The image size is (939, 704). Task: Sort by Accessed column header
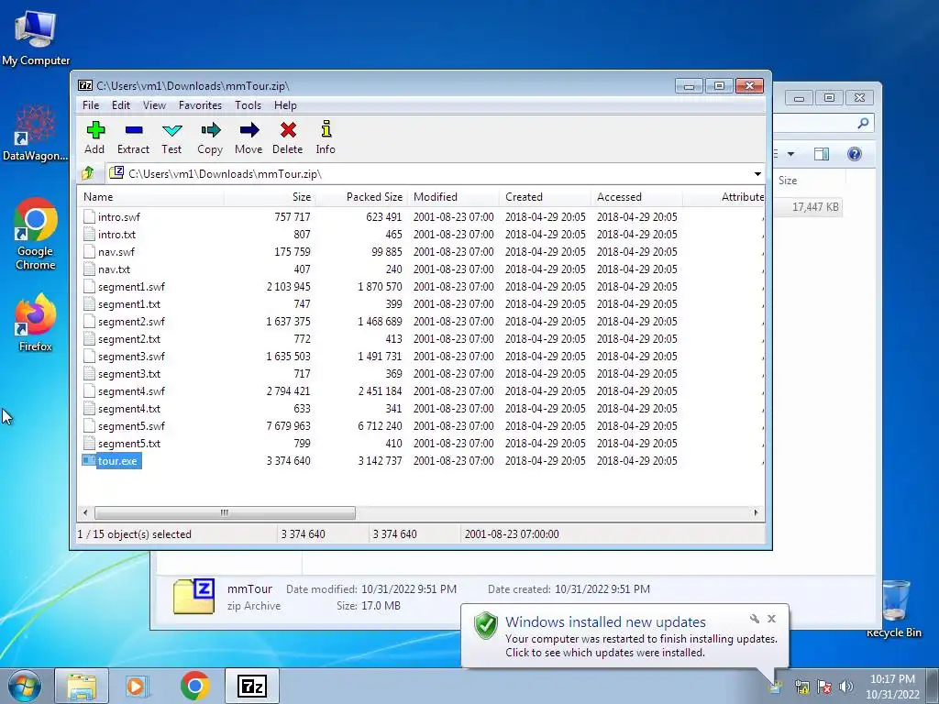pos(636,197)
